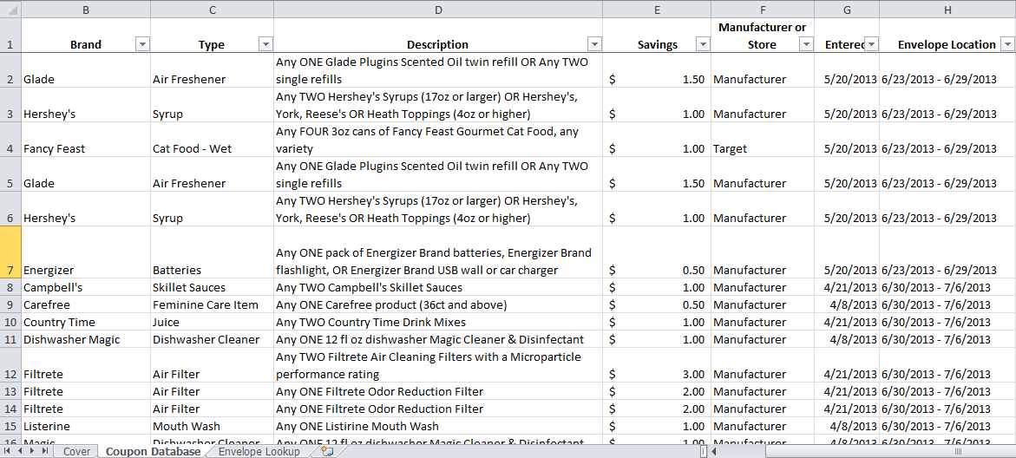
Task: Select column C header
Action: point(212,9)
